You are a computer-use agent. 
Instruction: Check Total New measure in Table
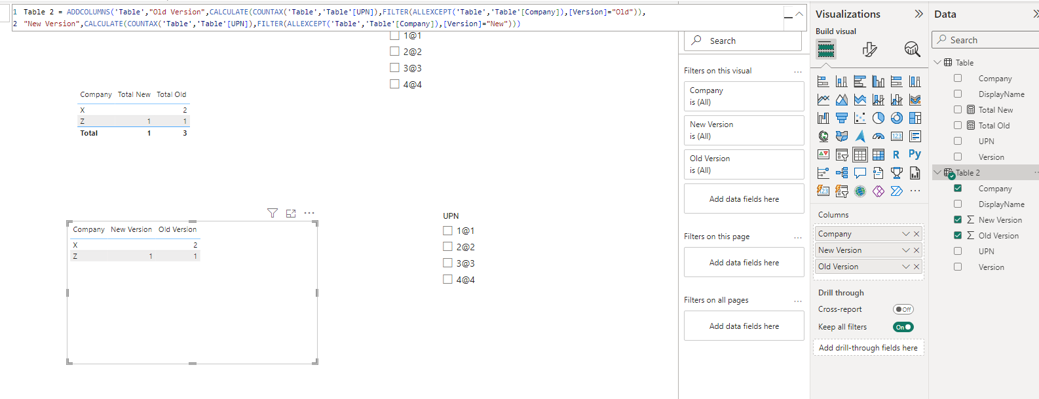[x=958, y=109]
